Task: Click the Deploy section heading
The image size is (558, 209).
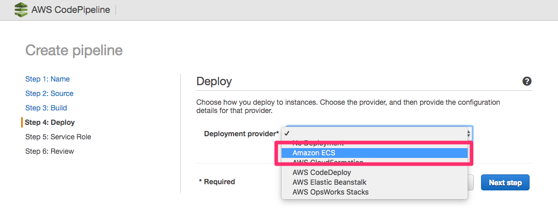Action: click(214, 82)
